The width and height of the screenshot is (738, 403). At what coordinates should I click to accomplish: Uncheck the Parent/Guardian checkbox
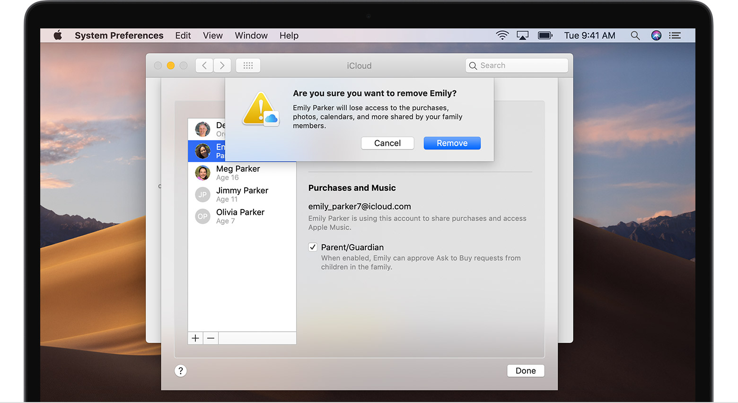click(x=313, y=247)
